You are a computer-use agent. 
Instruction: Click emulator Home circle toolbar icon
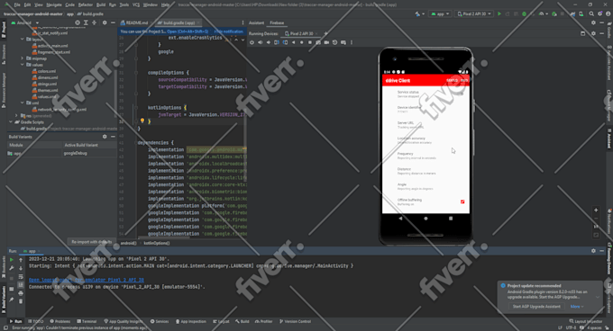point(301,42)
